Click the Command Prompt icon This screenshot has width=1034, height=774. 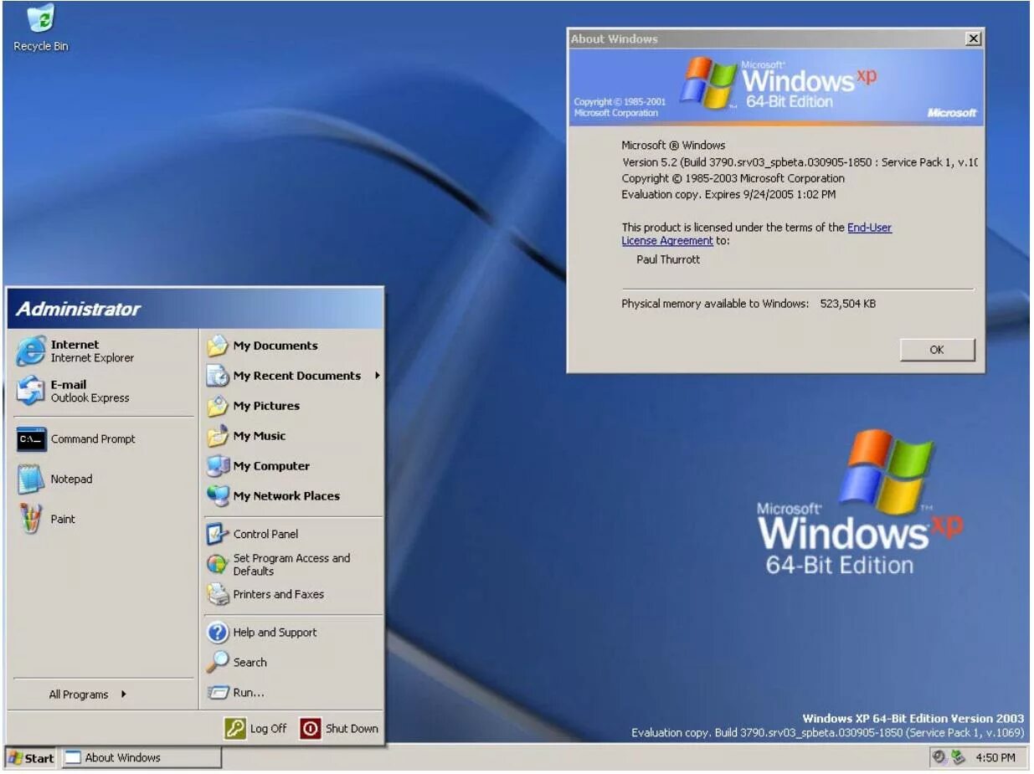pos(31,438)
